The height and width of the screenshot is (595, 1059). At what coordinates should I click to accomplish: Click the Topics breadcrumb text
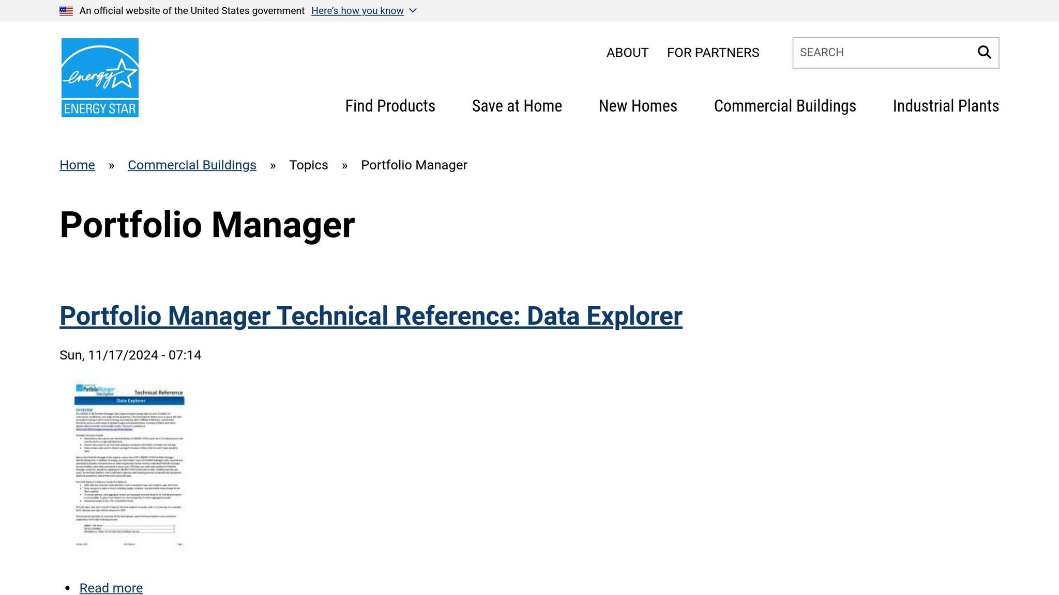(x=308, y=165)
